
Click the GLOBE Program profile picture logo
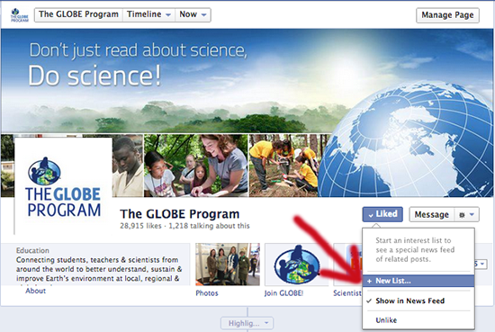[x=63, y=185]
